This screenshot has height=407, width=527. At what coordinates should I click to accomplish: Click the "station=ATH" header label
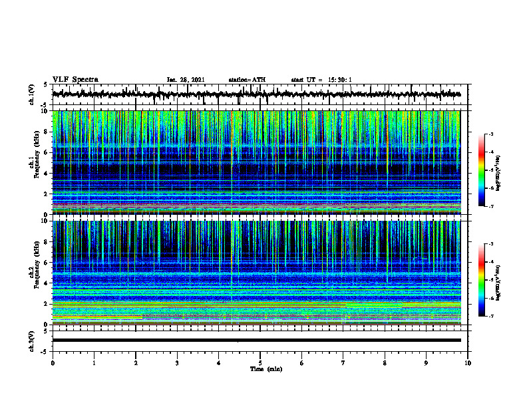coord(247,80)
